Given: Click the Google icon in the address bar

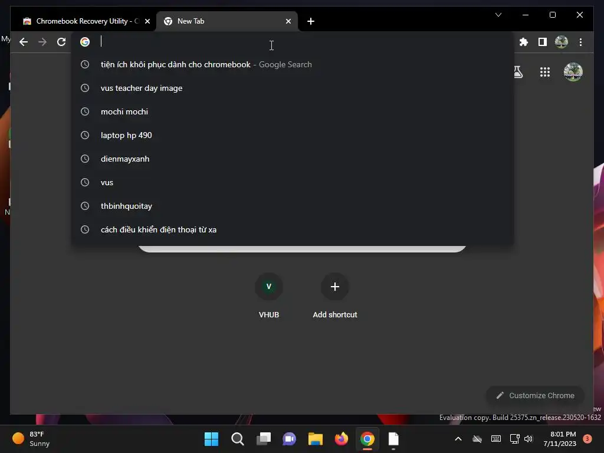Looking at the screenshot, I should pos(85,42).
